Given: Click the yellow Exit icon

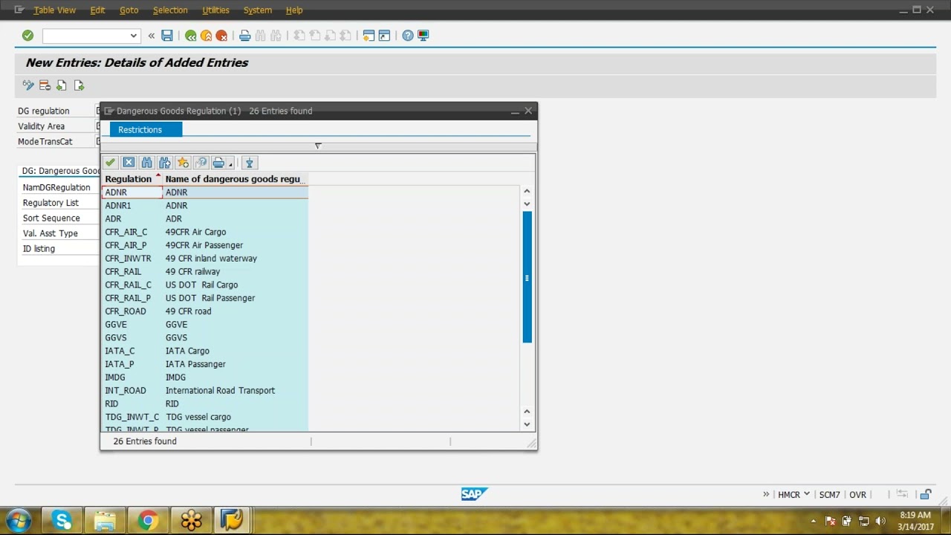Looking at the screenshot, I should click(207, 36).
